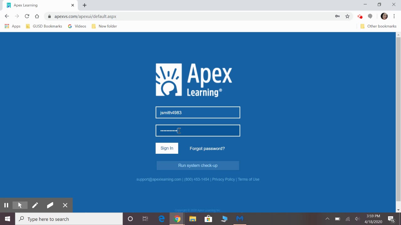Open the red recorder extension icon
The image size is (401, 225).
click(x=360, y=16)
